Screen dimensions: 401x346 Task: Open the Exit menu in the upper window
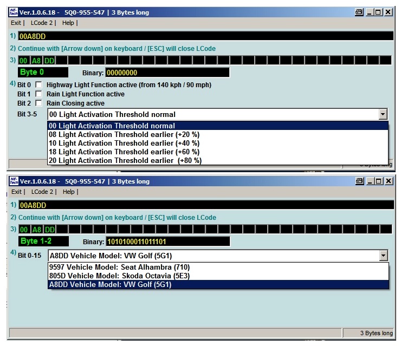[16, 23]
